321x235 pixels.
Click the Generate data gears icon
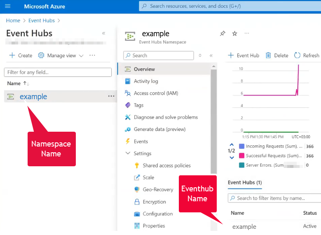tap(128, 129)
